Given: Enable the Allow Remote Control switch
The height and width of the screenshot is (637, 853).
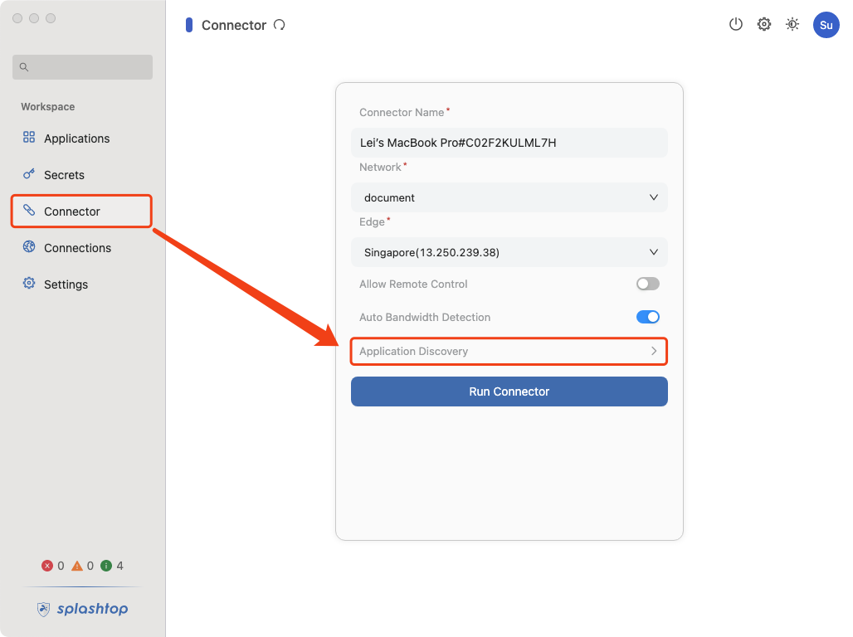Looking at the screenshot, I should 647,284.
